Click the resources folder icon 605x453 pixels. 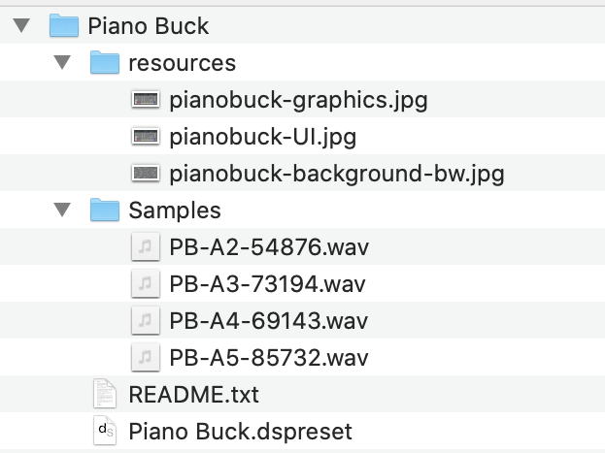point(104,63)
